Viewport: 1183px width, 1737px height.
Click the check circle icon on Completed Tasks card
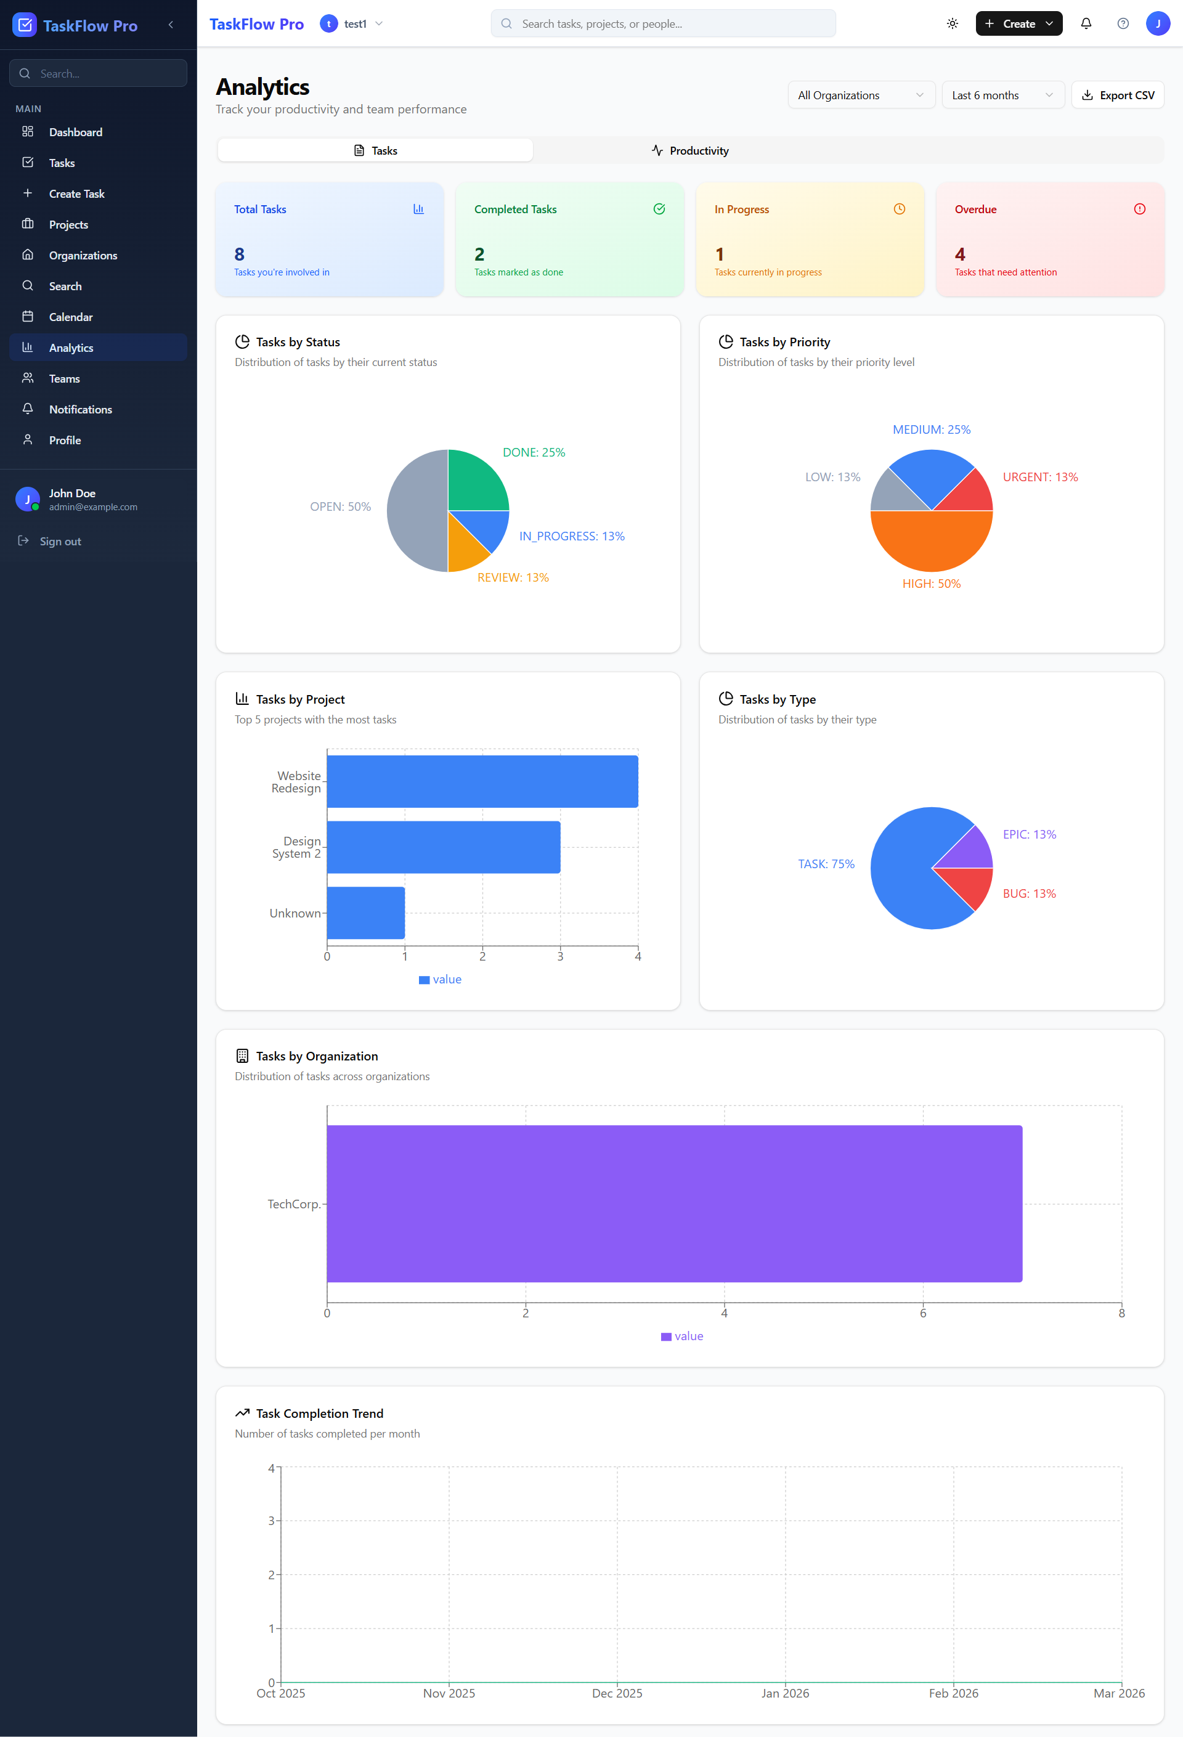coord(659,209)
